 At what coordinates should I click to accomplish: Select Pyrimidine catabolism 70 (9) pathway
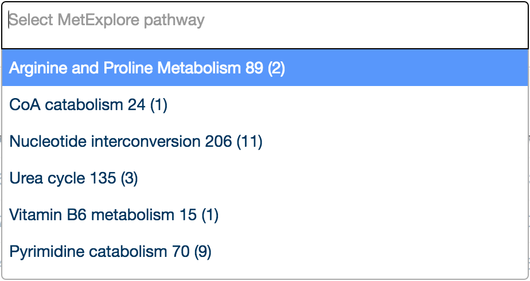click(x=264, y=251)
